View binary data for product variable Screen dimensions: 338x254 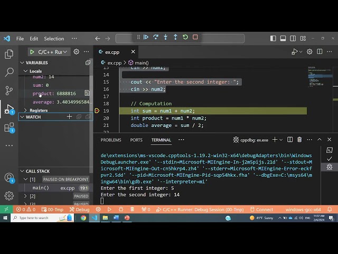87,93
